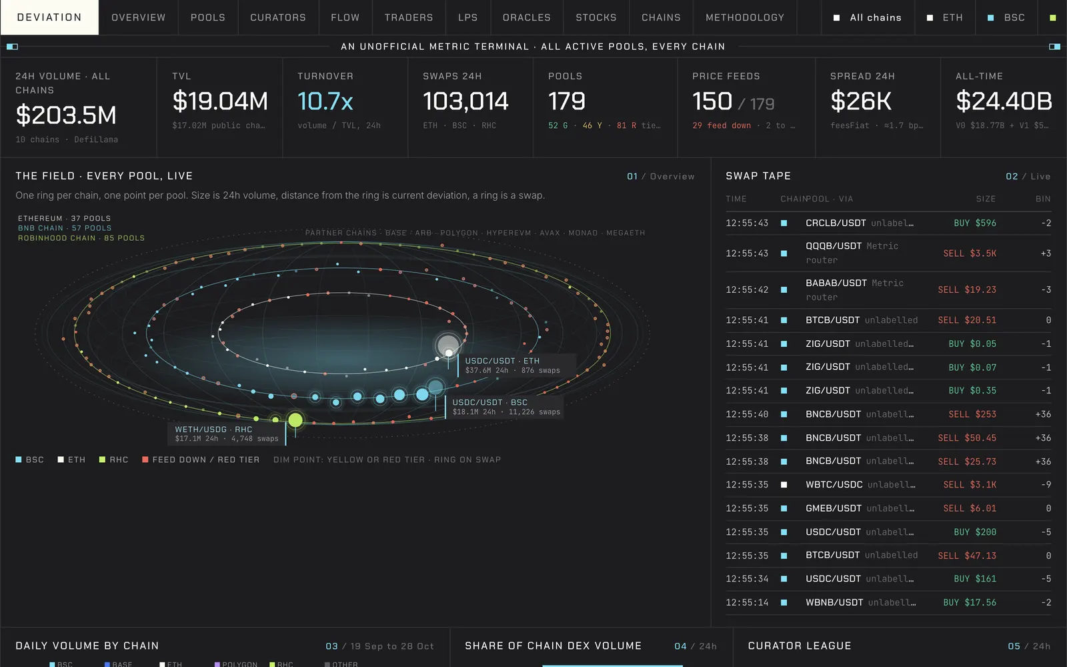Open QQQB/USDT Metric router swap
The image size is (1067, 667).
[x=888, y=253]
